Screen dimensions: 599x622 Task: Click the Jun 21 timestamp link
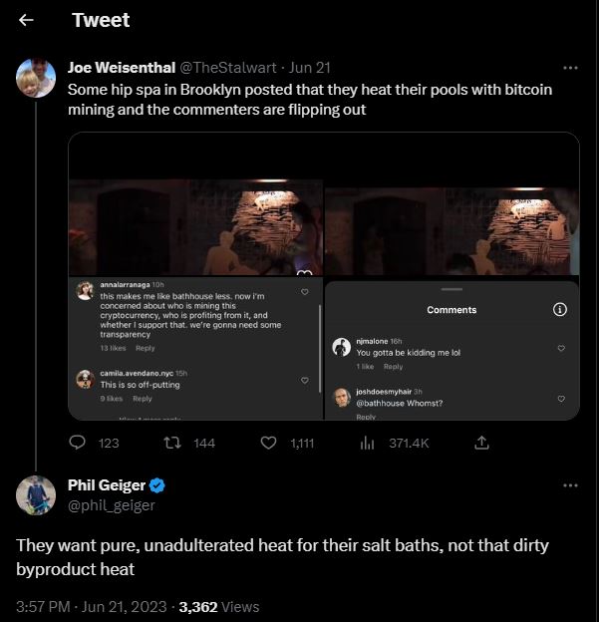(x=309, y=68)
